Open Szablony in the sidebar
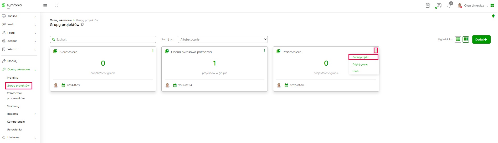Image resolution: width=498 pixels, height=143 pixels. coord(13,106)
